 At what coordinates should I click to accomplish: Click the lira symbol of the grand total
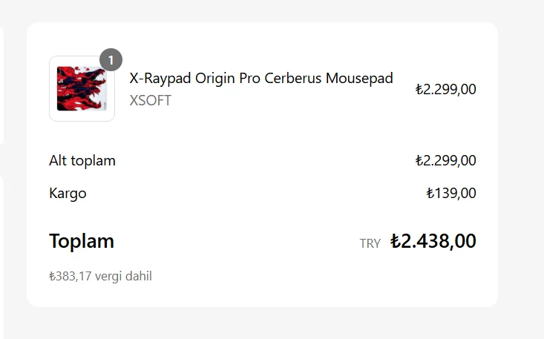click(396, 241)
